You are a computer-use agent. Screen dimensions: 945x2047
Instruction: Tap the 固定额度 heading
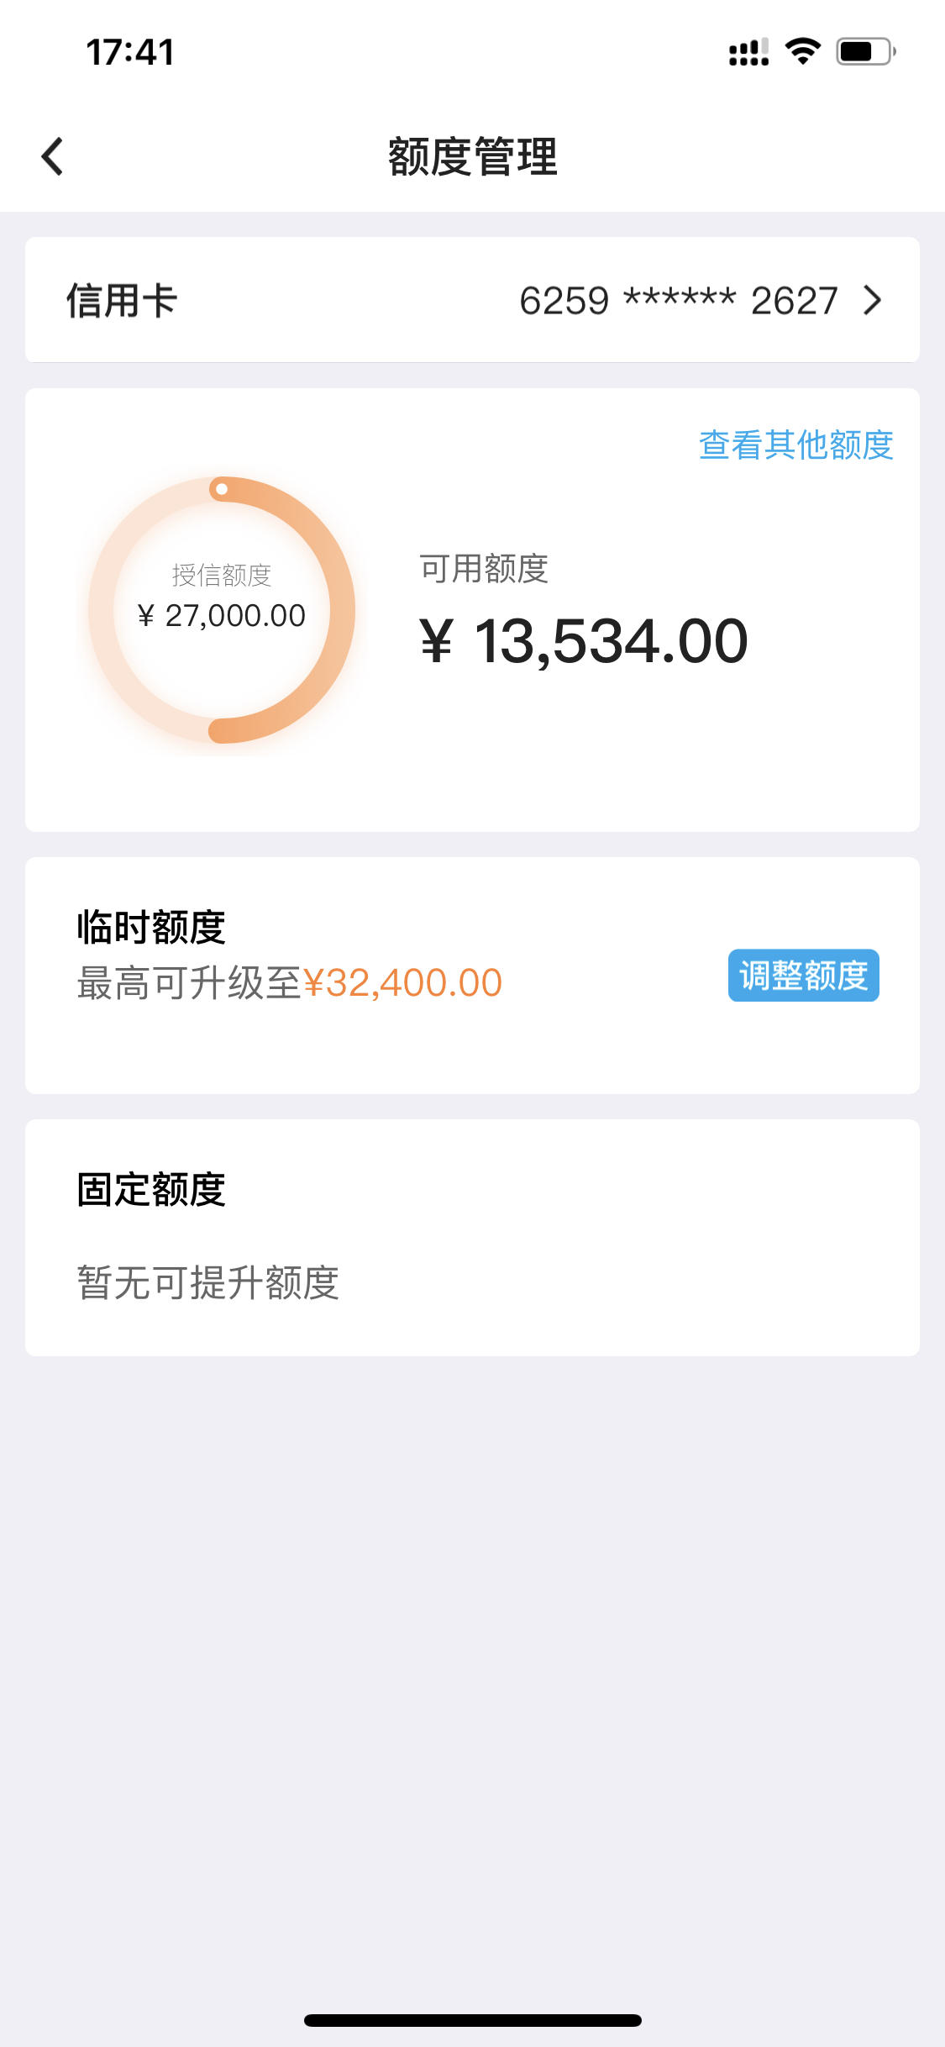(x=151, y=1190)
